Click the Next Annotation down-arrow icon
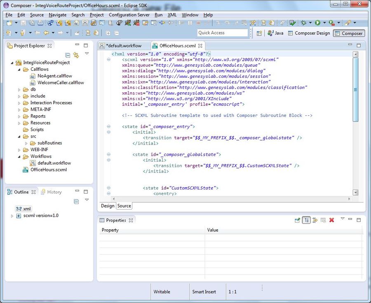 [x=8, y=33]
